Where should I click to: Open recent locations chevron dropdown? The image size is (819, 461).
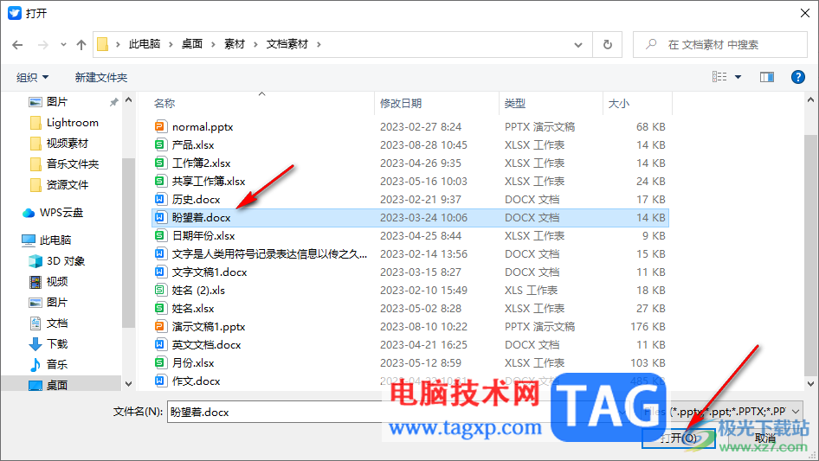coord(63,45)
